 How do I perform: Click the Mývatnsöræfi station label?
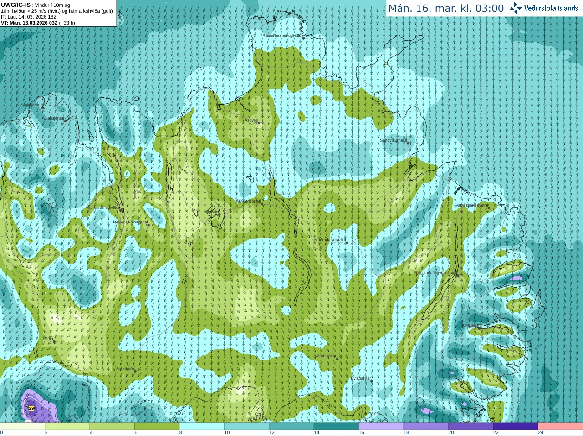[x=249, y=201]
